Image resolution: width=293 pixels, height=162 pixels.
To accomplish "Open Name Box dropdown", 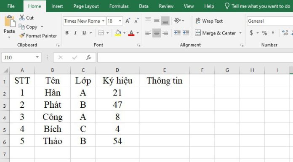I will pos(37,57).
